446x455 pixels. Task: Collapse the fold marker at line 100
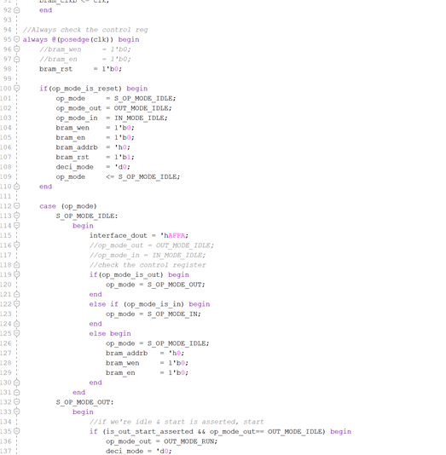17,88
